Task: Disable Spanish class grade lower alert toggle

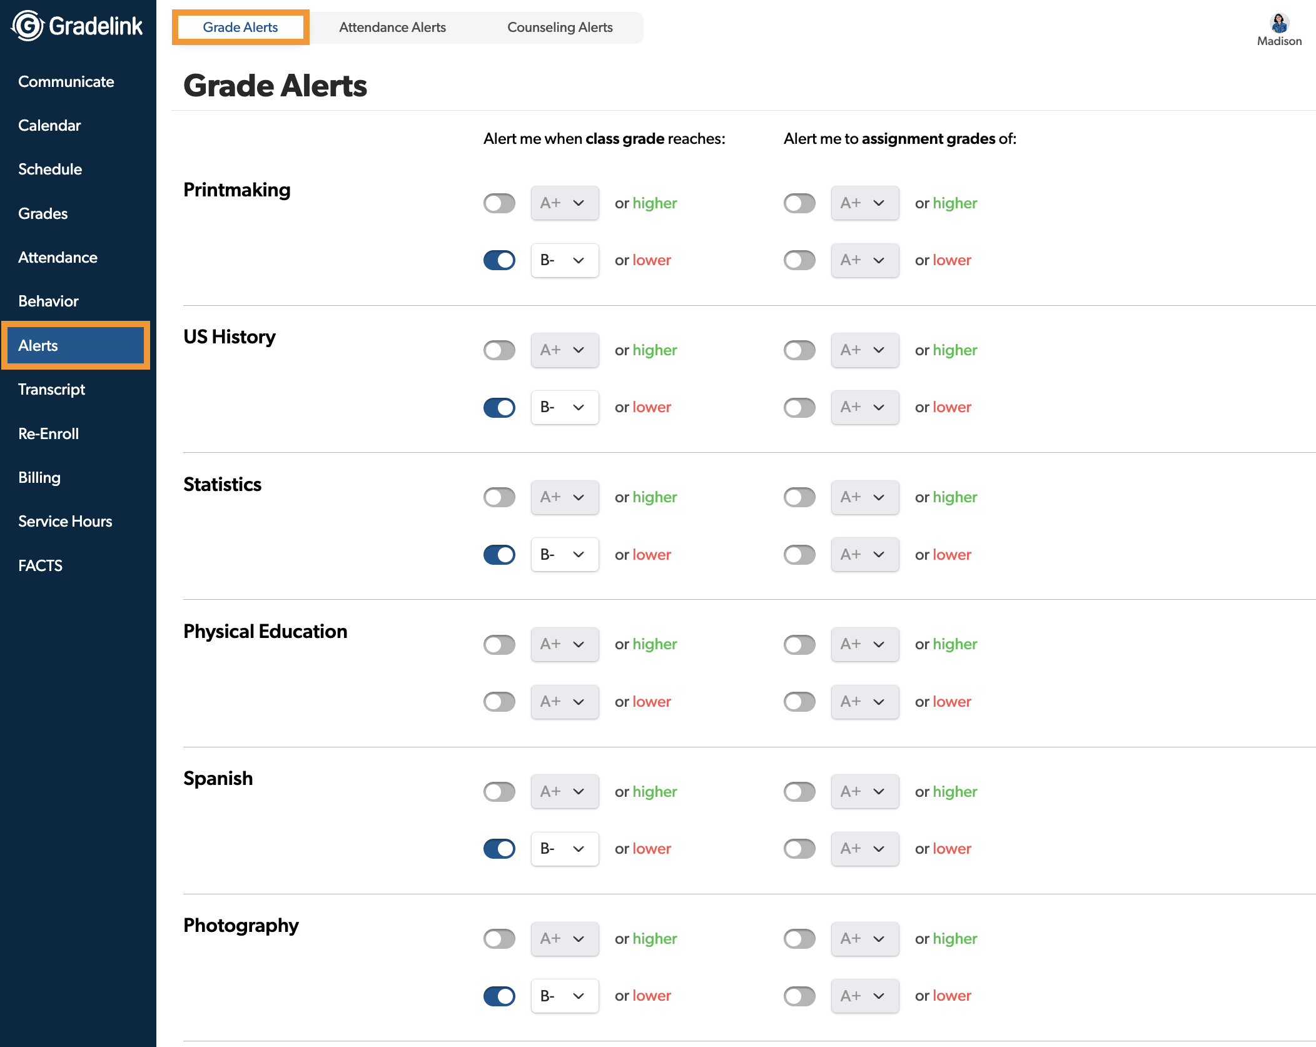Action: 499,849
